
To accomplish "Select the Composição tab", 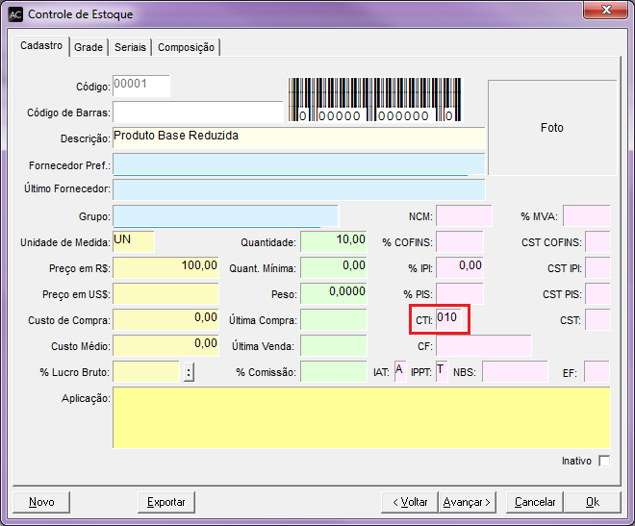I will point(187,47).
